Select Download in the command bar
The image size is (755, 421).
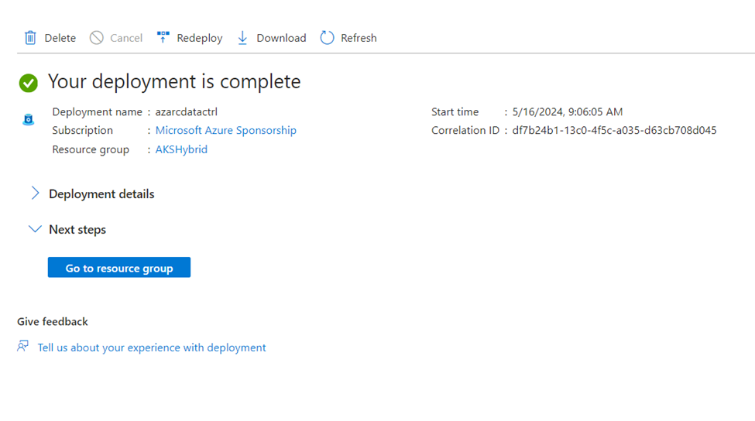[x=281, y=38]
